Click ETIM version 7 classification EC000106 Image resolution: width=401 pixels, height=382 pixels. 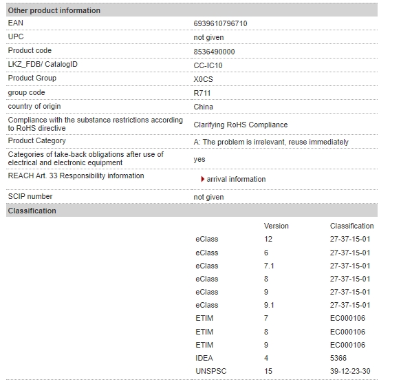pyautogui.click(x=347, y=318)
